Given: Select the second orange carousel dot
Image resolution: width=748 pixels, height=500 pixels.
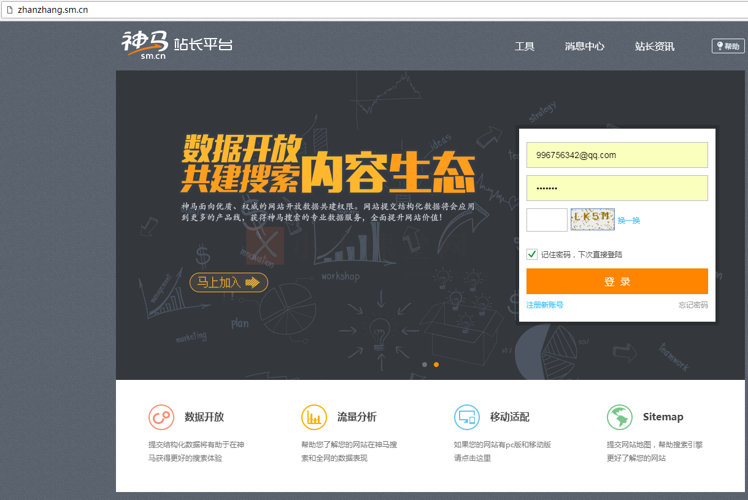Looking at the screenshot, I should coord(436,365).
